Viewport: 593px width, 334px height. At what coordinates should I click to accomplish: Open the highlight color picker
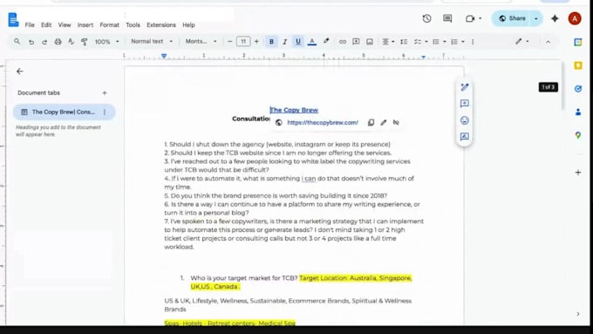click(326, 41)
